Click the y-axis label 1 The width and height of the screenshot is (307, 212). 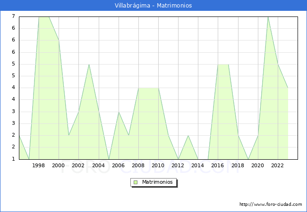pyautogui.click(x=13, y=159)
